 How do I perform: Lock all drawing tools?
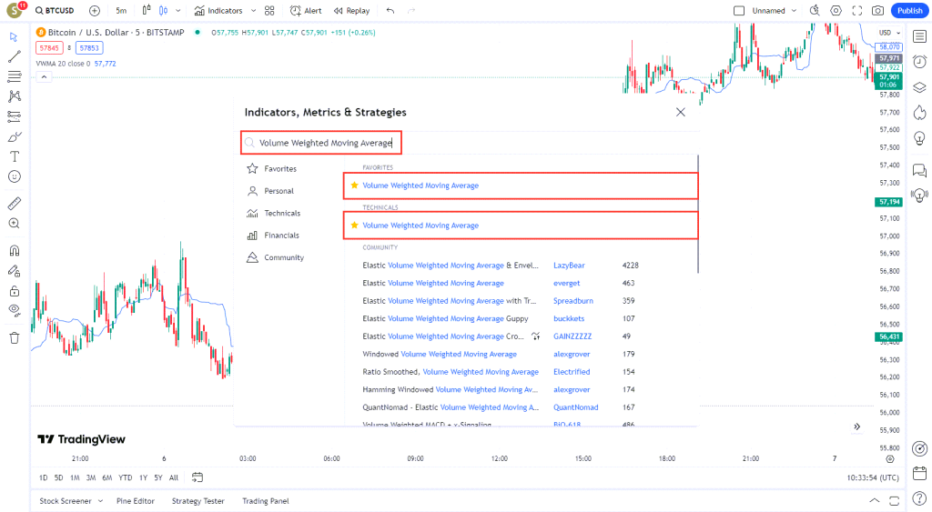tap(15, 291)
